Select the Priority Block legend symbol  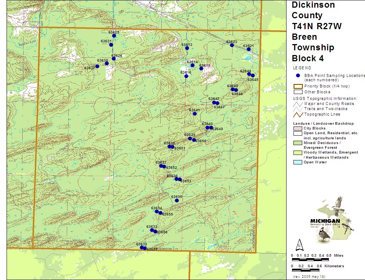point(298,86)
